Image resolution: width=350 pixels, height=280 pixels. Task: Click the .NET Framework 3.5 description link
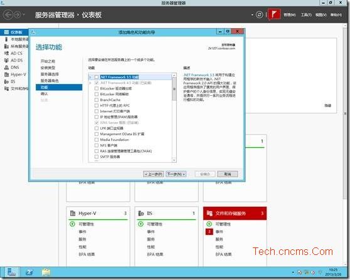point(198,75)
